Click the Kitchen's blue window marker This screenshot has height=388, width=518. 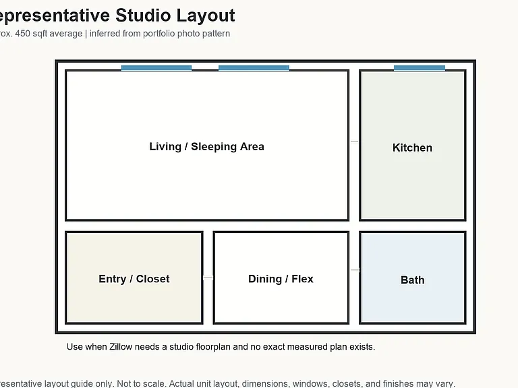click(420, 68)
